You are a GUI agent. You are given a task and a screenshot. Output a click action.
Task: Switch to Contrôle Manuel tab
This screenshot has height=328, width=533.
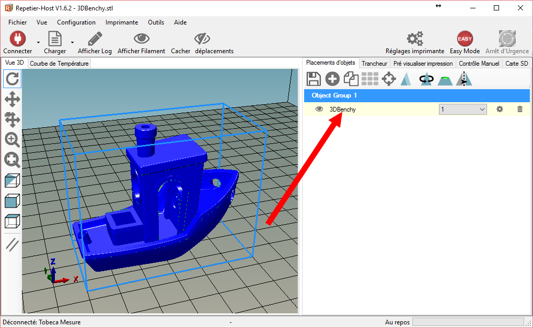[479, 64]
